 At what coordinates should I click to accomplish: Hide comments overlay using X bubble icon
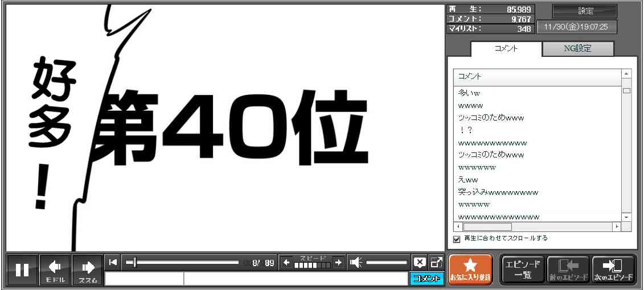click(420, 262)
